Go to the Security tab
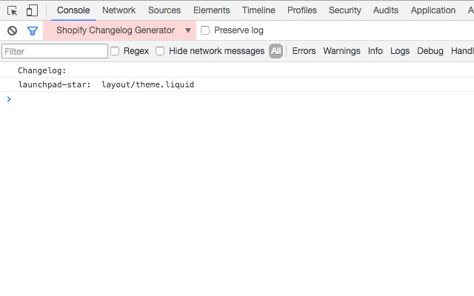This screenshot has height=296, width=474. (x=344, y=10)
